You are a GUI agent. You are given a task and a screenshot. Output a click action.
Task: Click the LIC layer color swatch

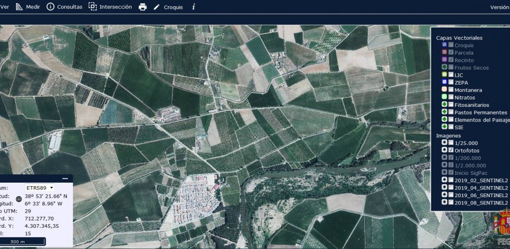click(444, 75)
